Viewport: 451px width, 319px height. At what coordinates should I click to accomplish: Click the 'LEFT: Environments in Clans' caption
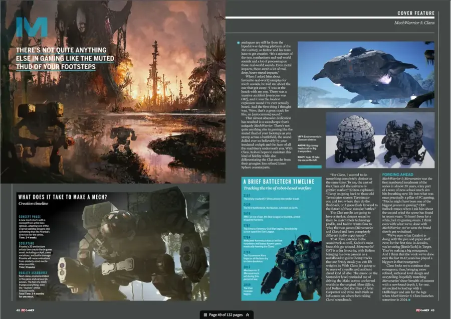tap(310, 138)
